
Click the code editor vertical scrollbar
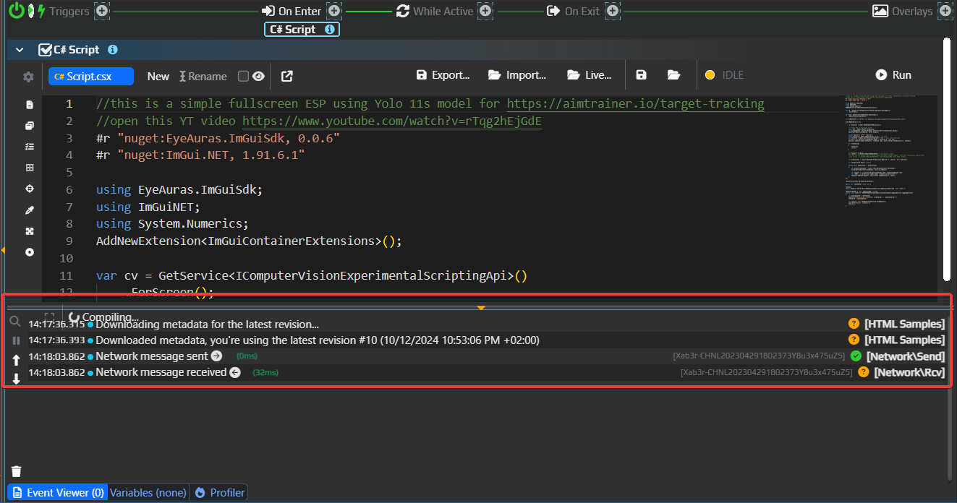(x=946, y=159)
